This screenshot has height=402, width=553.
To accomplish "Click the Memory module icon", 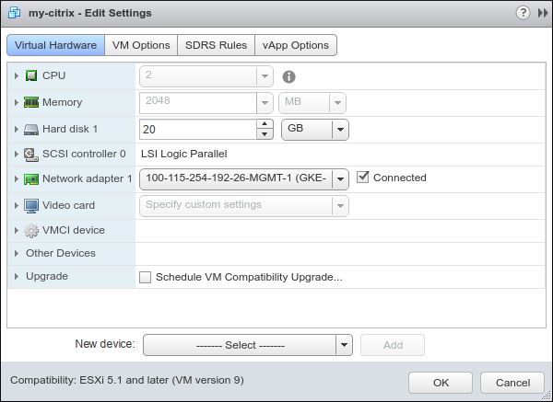I will pos(31,102).
